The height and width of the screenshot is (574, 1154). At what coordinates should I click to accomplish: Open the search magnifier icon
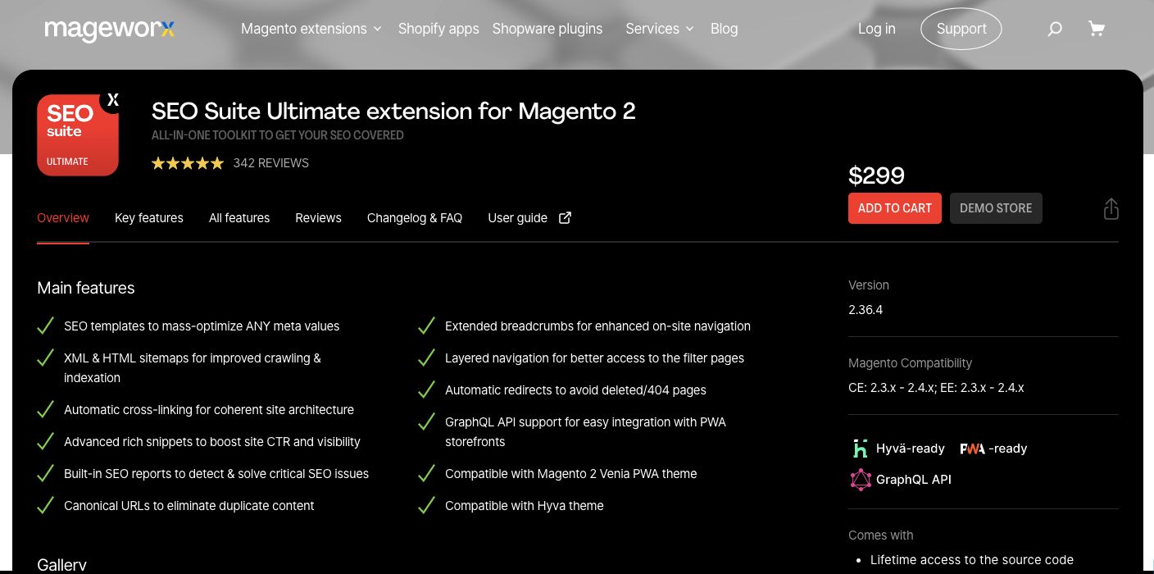point(1055,29)
